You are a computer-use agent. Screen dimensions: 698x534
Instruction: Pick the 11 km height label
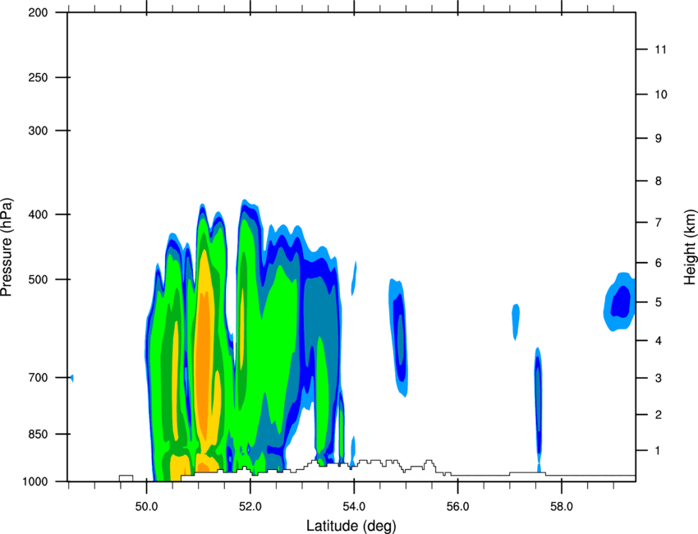point(660,49)
